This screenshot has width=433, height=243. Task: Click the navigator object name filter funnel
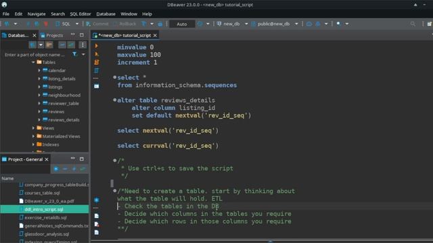tap(75, 54)
